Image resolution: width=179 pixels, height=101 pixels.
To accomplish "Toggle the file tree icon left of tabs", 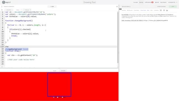I will point(2,10).
